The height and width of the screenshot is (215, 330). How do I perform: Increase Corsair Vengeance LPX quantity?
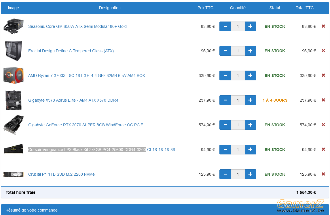[251, 150]
